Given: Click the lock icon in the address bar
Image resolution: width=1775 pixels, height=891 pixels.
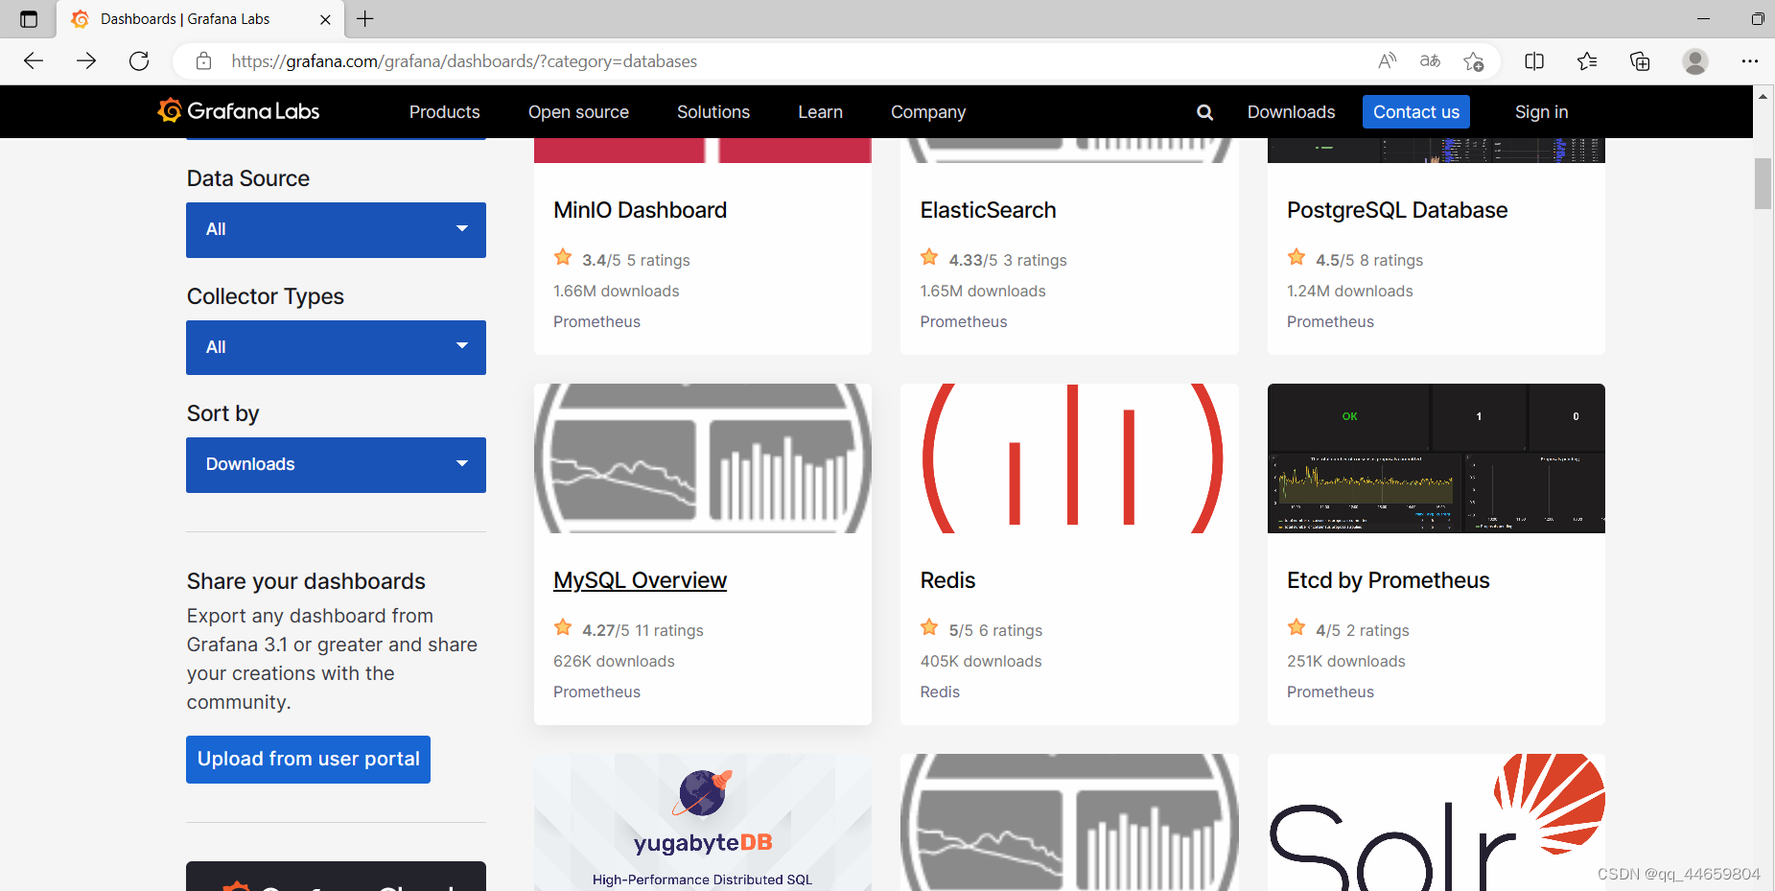Looking at the screenshot, I should (x=203, y=61).
